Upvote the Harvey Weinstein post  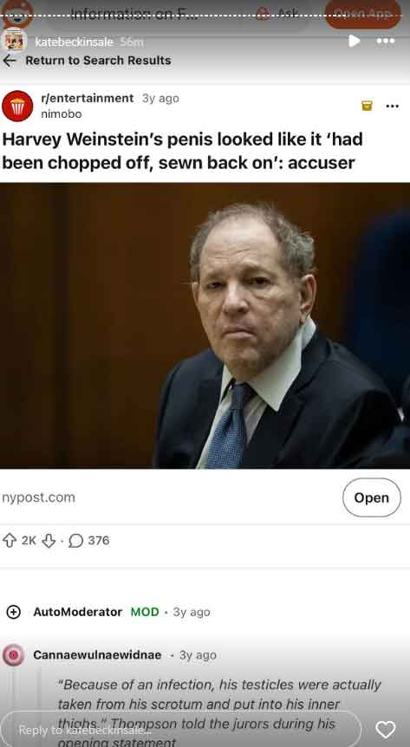(10, 540)
